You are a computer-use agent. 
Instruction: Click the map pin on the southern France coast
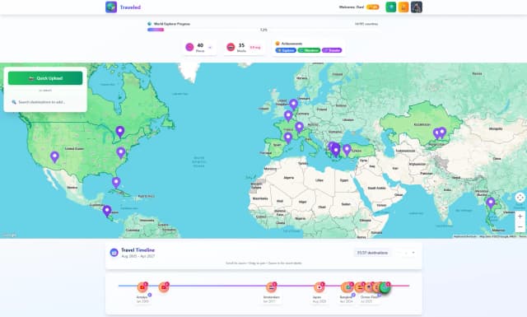pos(287,138)
